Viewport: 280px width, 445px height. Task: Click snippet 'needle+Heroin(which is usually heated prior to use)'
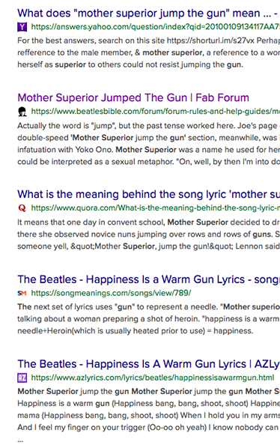[x=112, y=331]
